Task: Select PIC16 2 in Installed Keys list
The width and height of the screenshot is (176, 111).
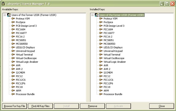Action: [108, 37]
